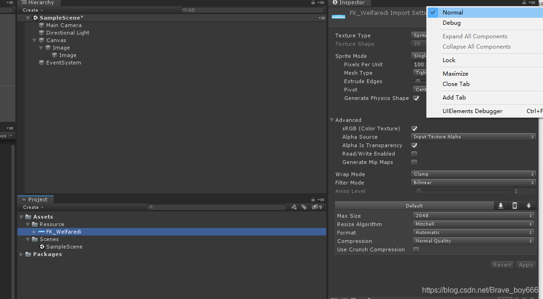
Task: Open the SampleScene row options menu icon
Action: click(x=322, y=18)
